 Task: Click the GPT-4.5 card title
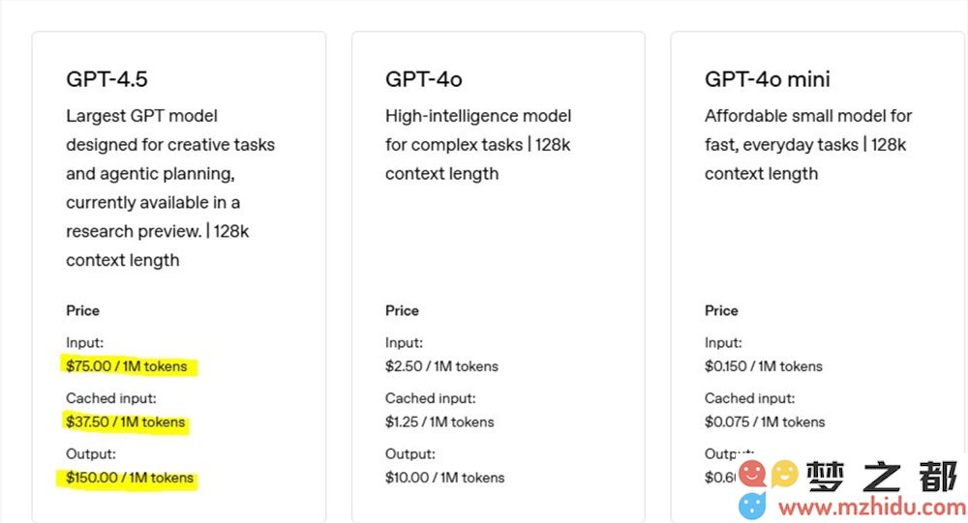point(106,79)
